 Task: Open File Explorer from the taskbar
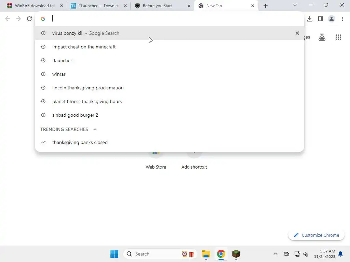(x=206, y=254)
